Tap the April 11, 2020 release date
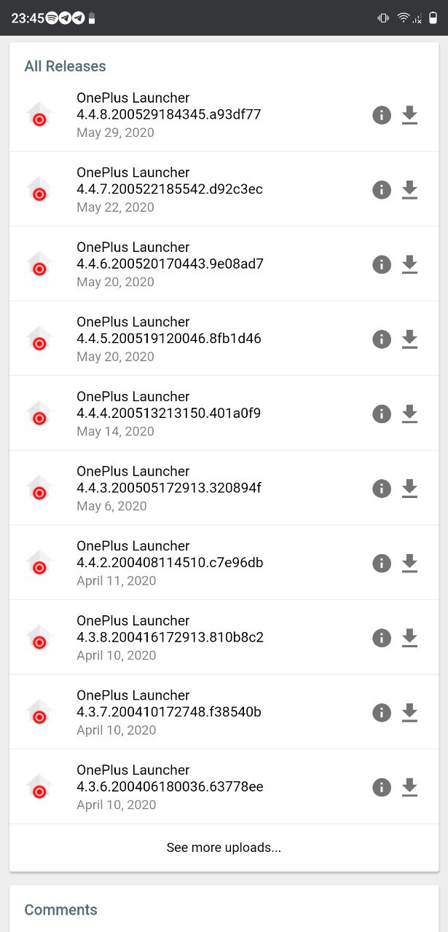This screenshot has height=932, width=448. pos(117,580)
